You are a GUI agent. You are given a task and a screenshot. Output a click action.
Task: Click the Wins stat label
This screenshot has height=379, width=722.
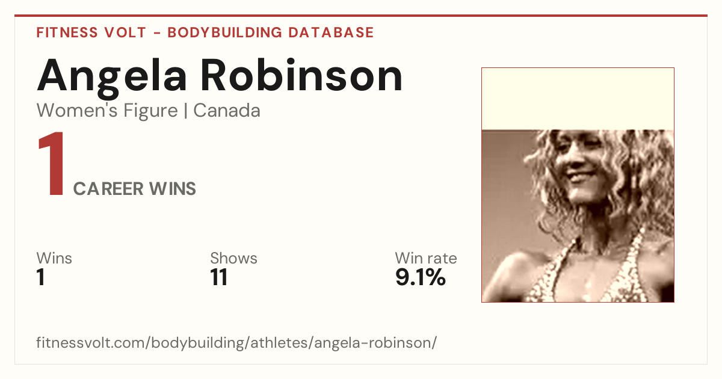[x=54, y=258]
